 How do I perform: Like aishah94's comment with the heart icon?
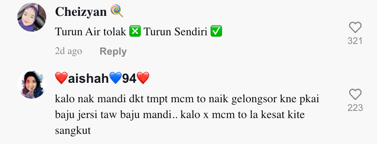click(355, 94)
